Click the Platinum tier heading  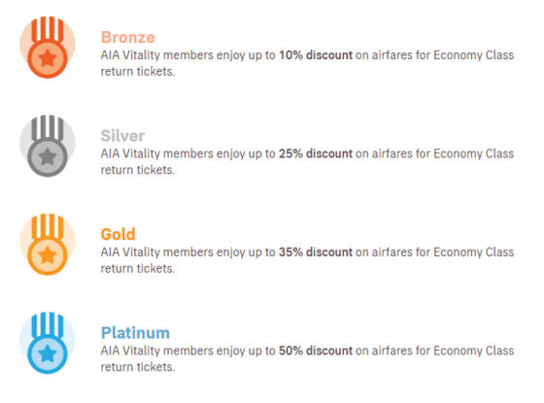click(x=135, y=333)
